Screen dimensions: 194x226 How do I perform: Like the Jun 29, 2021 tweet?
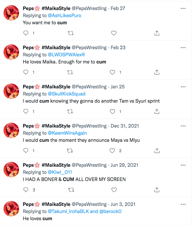[x=113, y=190]
